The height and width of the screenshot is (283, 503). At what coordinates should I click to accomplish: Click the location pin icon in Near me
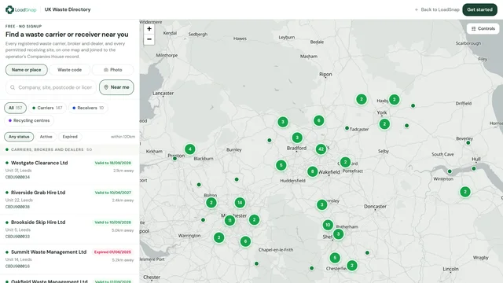[x=106, y=87]
